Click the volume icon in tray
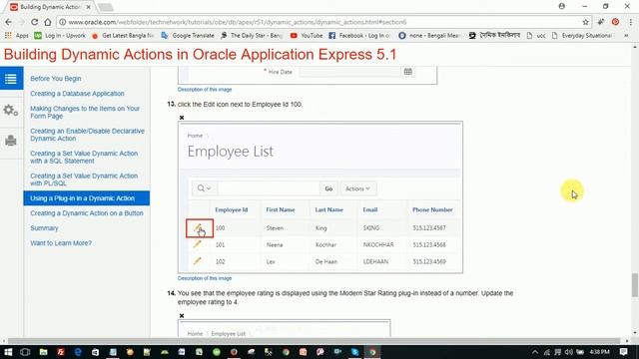This screenshot has width=639, height=359. click(568, 352)
